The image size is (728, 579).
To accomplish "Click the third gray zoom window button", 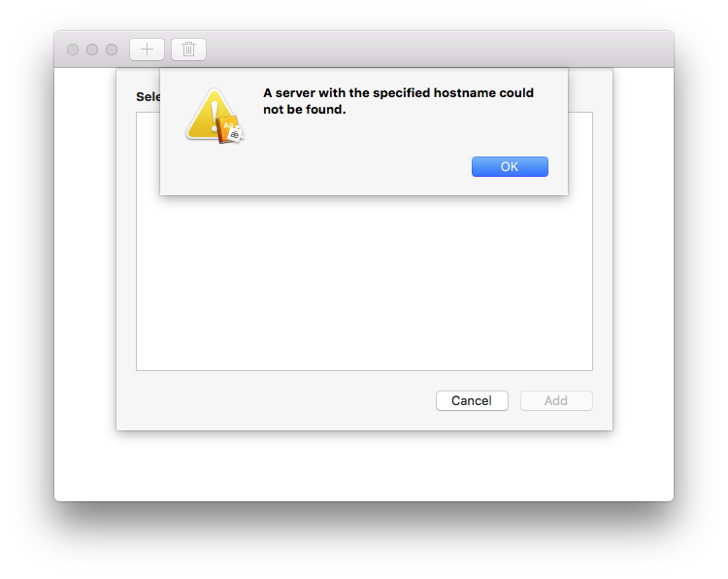I will tap(112, 50).
